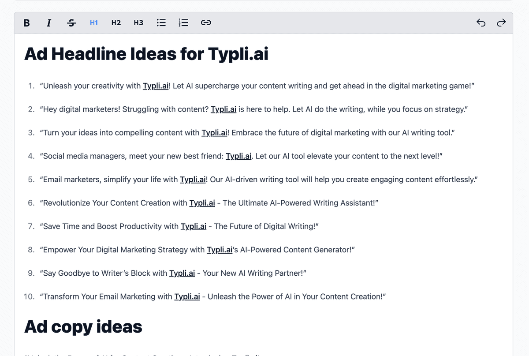This screenshot has width=529, height=356.
Task: Deselect the highlighted H1 heading style
Action: [x=93, y=22]
